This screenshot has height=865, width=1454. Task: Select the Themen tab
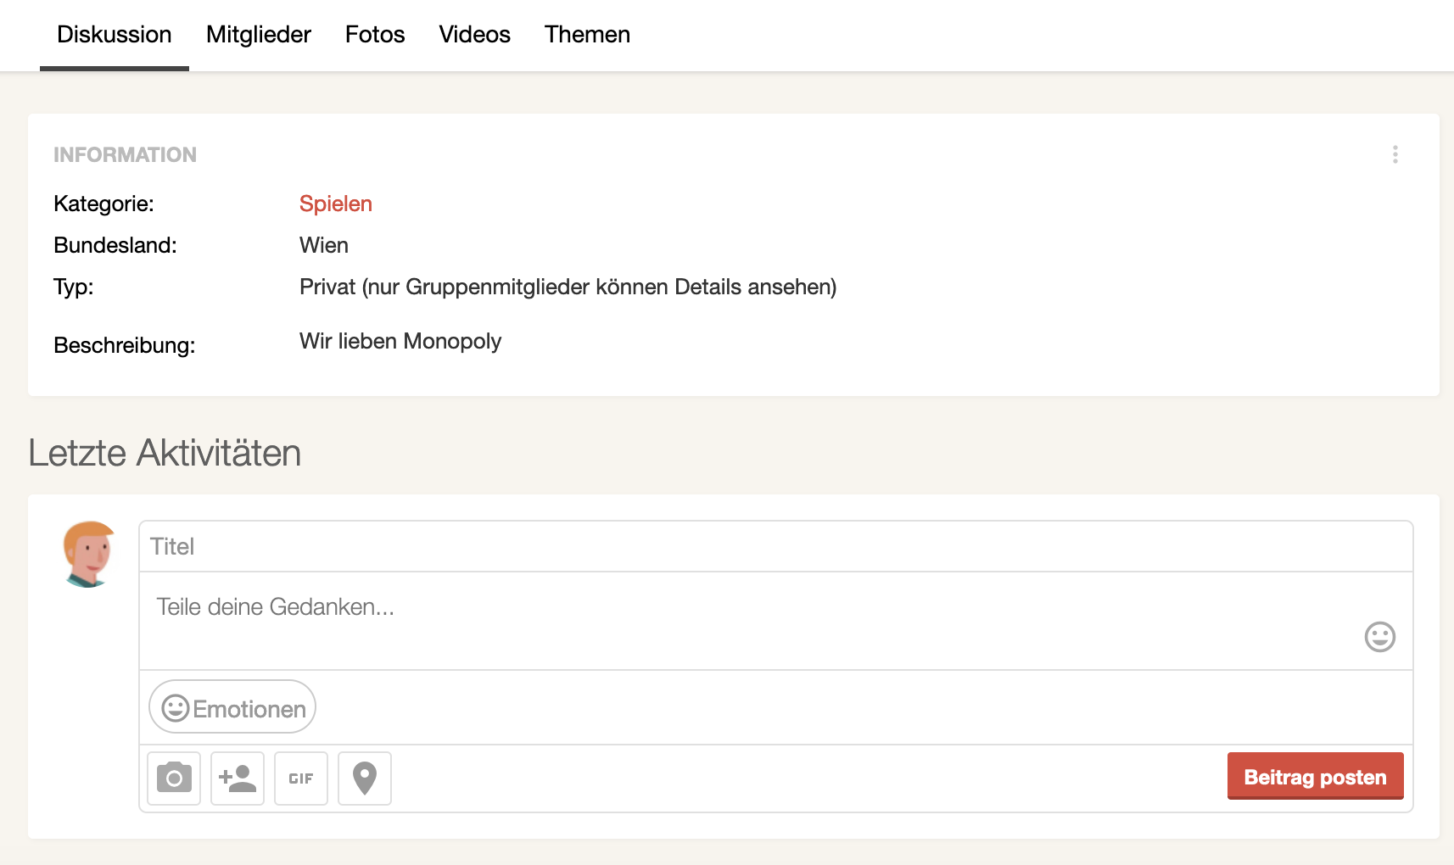(x=587, y=35)
